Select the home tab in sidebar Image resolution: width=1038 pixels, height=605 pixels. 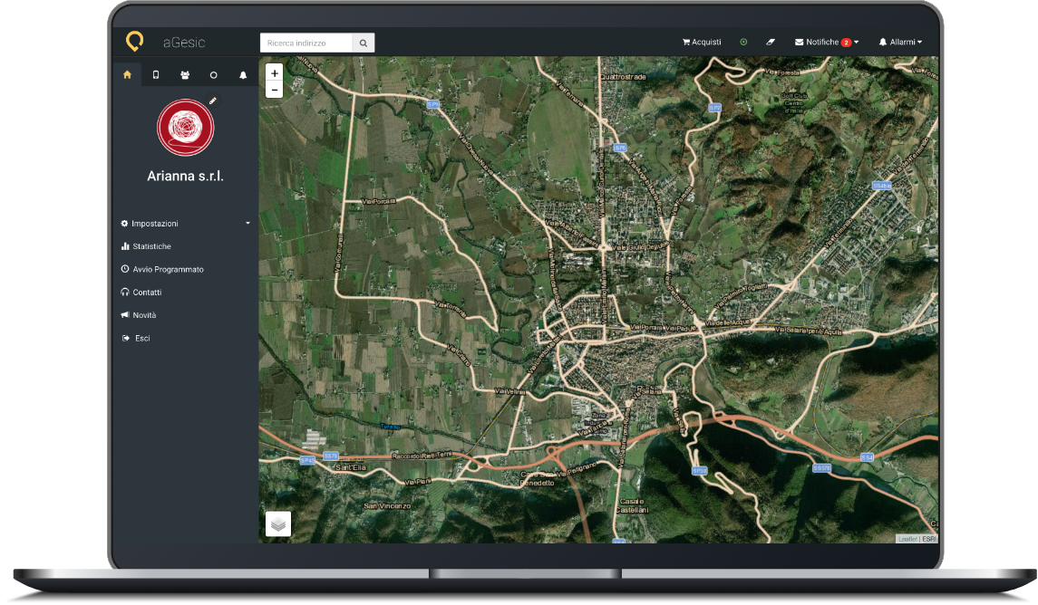(127, 75)
